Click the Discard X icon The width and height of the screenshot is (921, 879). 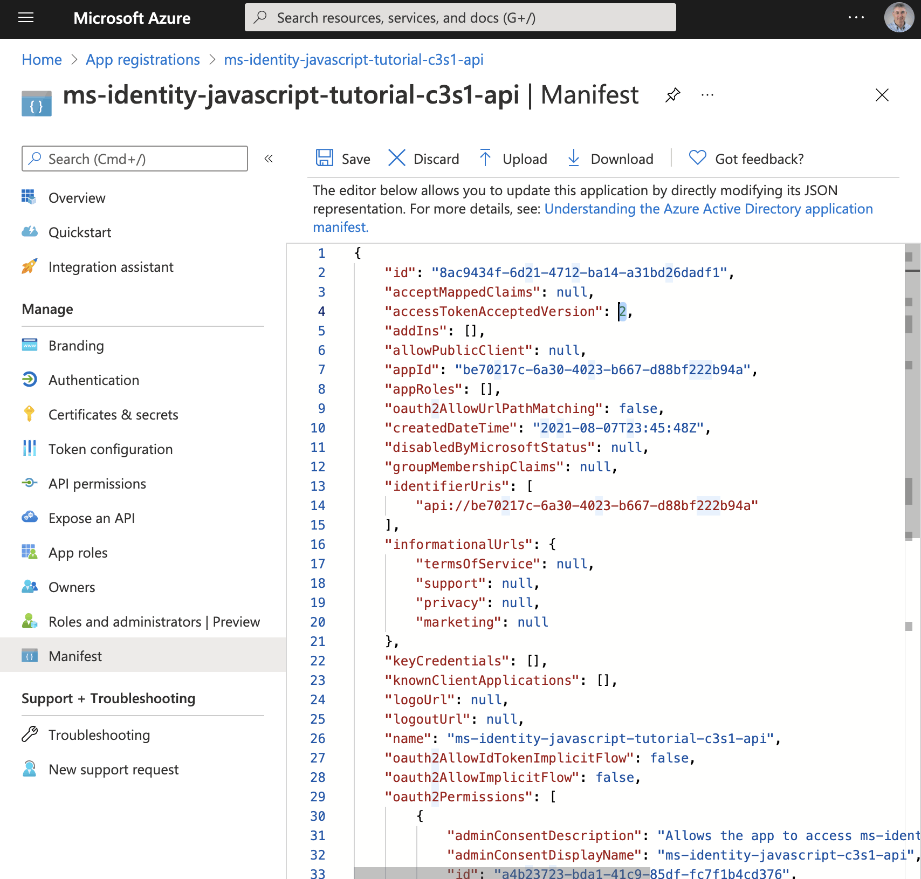pos(397,158)
